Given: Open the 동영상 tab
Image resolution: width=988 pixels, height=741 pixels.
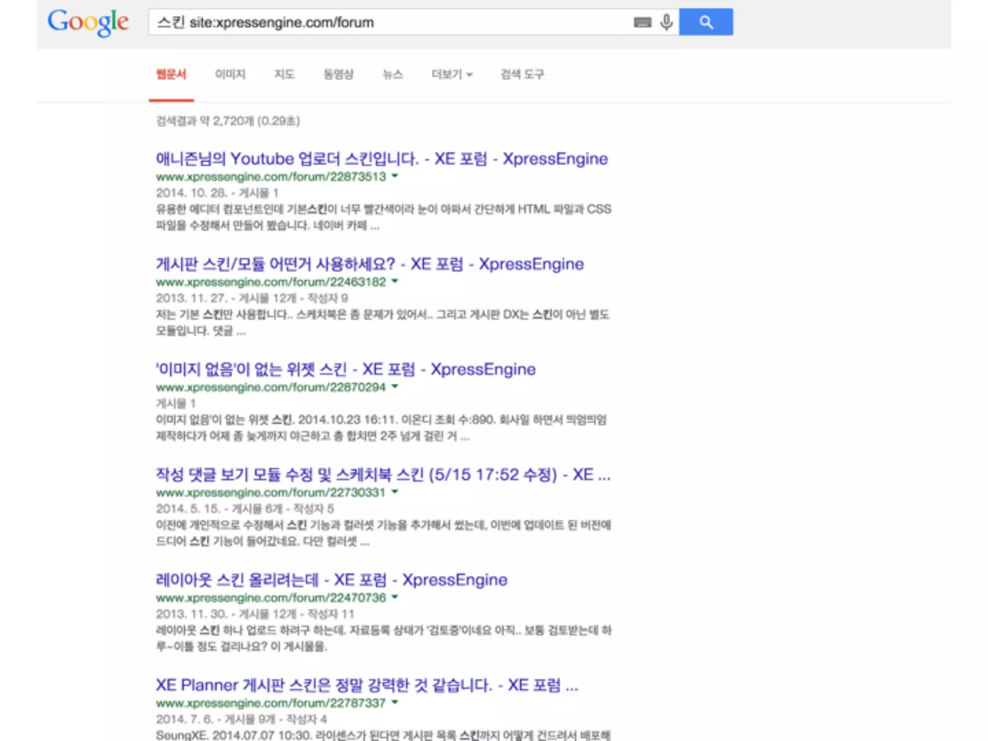Looking at the screenshot, I should [338, 74].
